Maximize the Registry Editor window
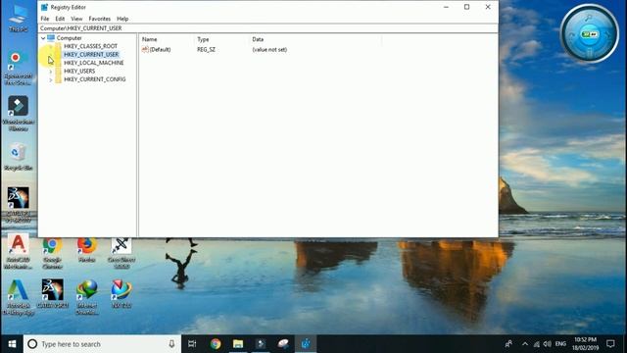Screen dimensions: 627x353 pos(466,7)
